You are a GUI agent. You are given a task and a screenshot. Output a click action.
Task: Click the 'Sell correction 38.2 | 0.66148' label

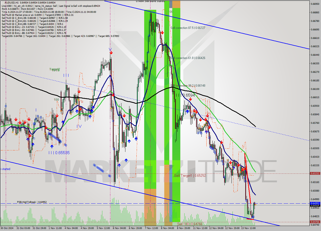(188, 86)
